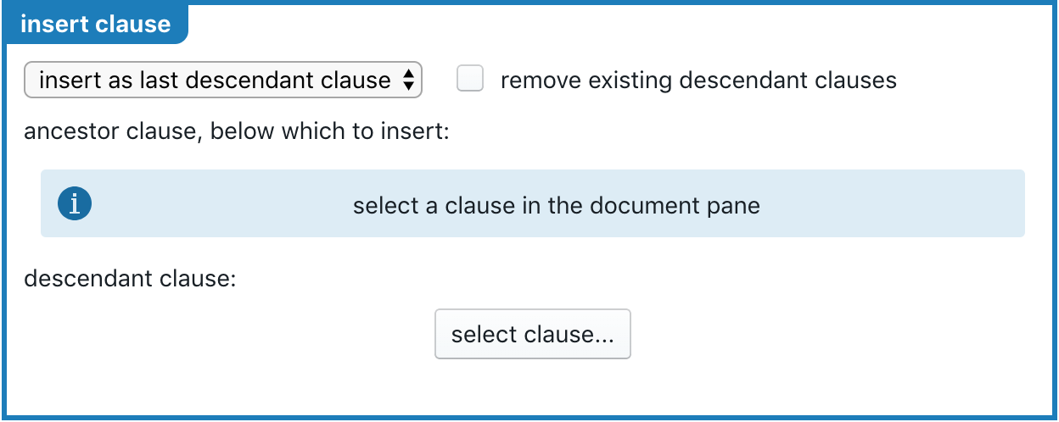Screen dimensions: 1059x422
Task: Click the 'i' information icon in banner
Action: (x=75, y=204)
